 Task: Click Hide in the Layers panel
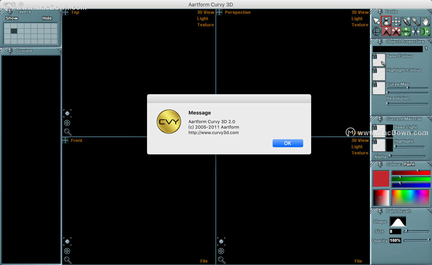tap(47, 18)
